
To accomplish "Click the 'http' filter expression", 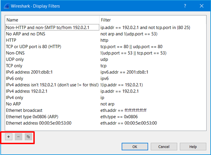I will point(104,40).
